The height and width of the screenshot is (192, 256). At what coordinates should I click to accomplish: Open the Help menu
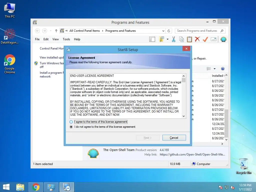click(x=77, y=39)
